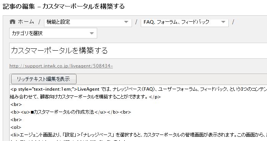Click the ■カスタマーポータルの作成方法 heading line
The image size is (267, 141).
click(x=71, y=112)
